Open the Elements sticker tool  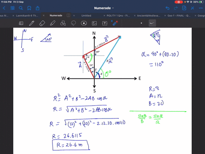point(84,23)
